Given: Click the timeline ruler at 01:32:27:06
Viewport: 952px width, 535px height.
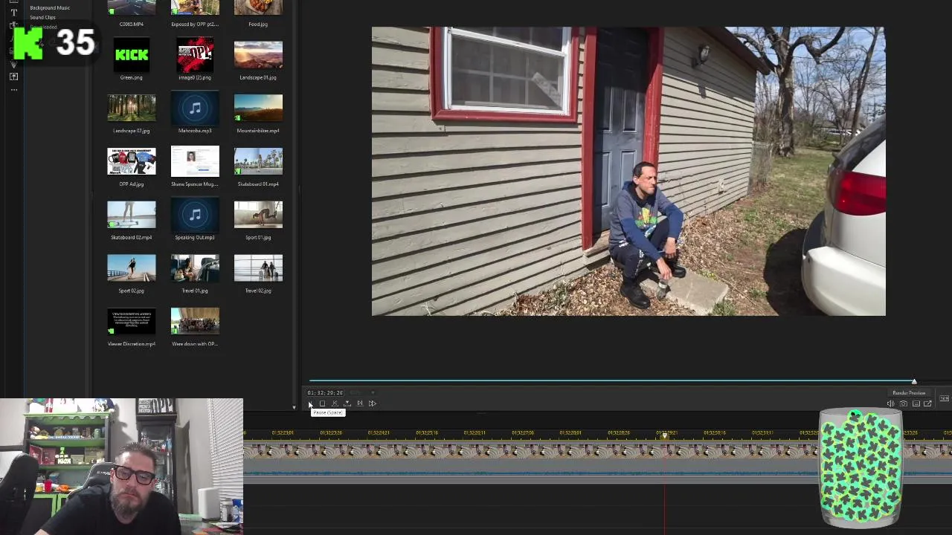Looking at the screenshot, I should pyautogui.click(x=523, y=432).
